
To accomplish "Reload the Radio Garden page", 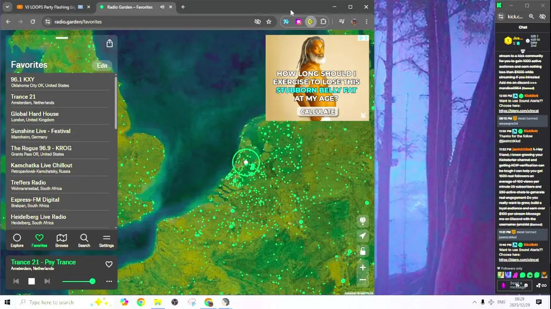I will 33,21.
